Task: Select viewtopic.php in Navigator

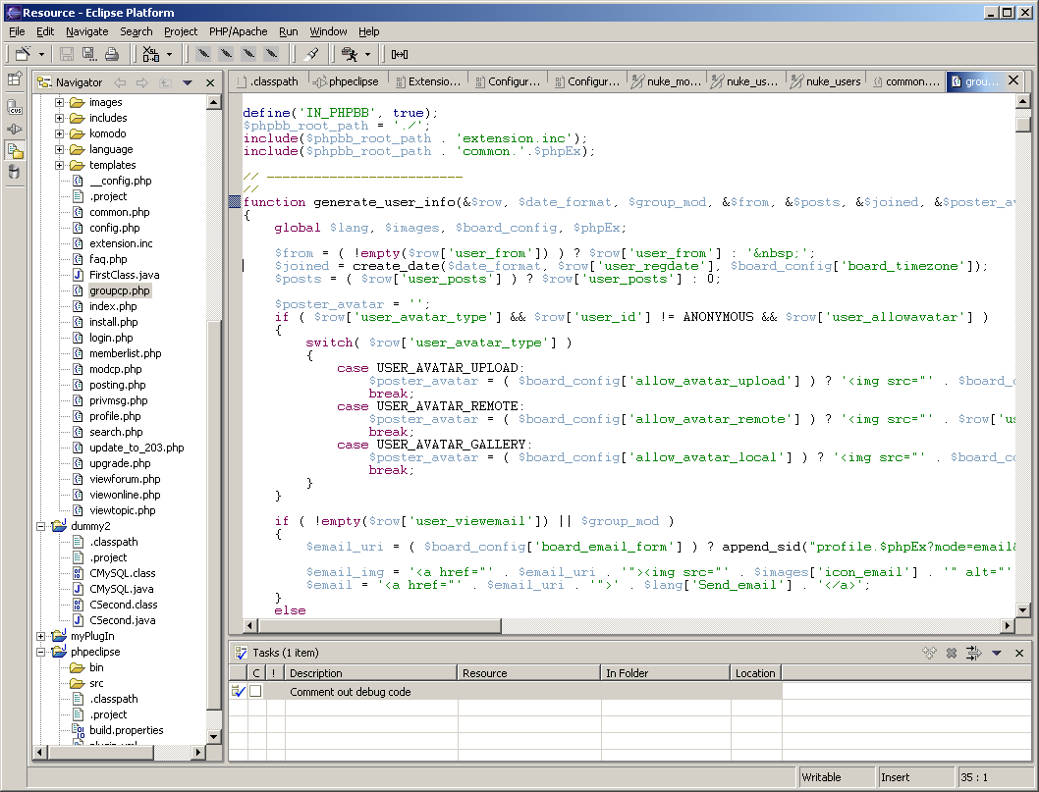Action: [x=122, y=510]
